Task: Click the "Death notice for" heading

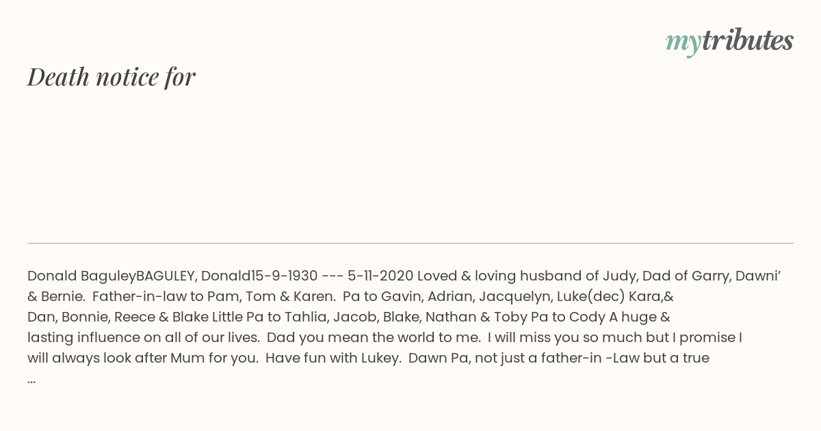Action: tap(112, 77)
